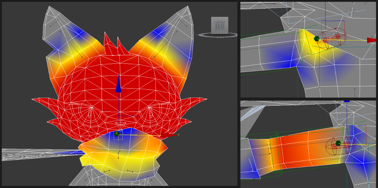Click the green hexagon pivot at the character's neck
The width and height of the screenshot is (378, 188).
point(117,134)
